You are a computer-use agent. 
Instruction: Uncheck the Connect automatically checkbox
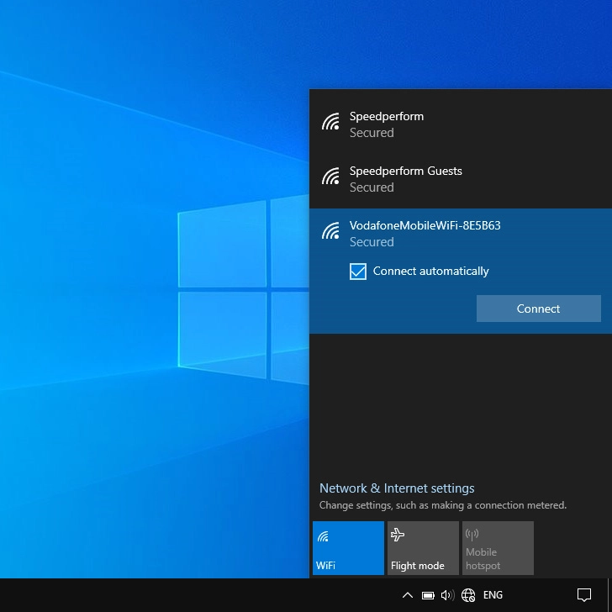click(358, 272)
